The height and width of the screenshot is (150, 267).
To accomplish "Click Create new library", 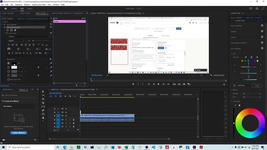I will [x=10, y=101].
